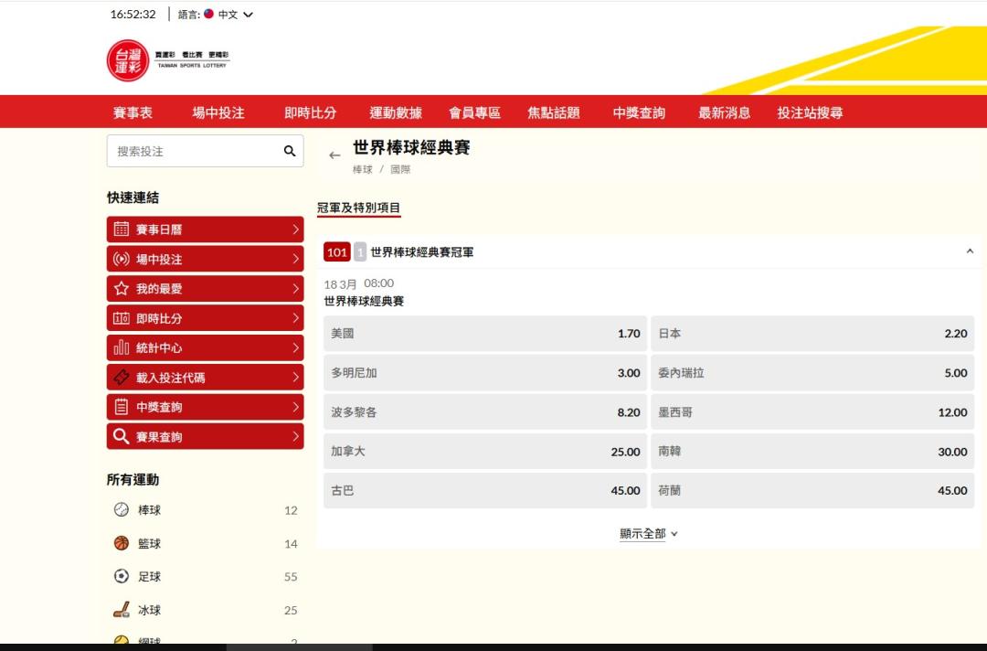Click the search magnifier icon
The height and width of the screenshot is (651, 987).
tap(290, 152)
